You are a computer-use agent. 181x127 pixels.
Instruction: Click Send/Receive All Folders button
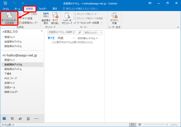(x=9, y=18)
